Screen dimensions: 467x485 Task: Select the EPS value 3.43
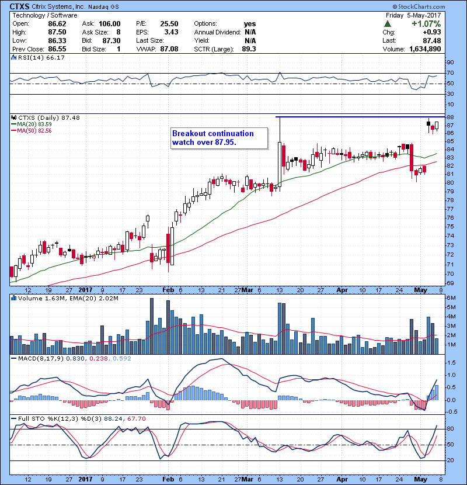(x=171, y=32)
